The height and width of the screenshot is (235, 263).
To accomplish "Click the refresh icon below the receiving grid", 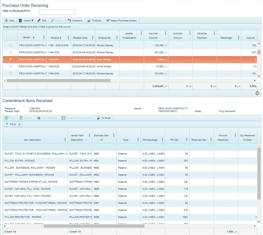I will [x=257, y=93].
